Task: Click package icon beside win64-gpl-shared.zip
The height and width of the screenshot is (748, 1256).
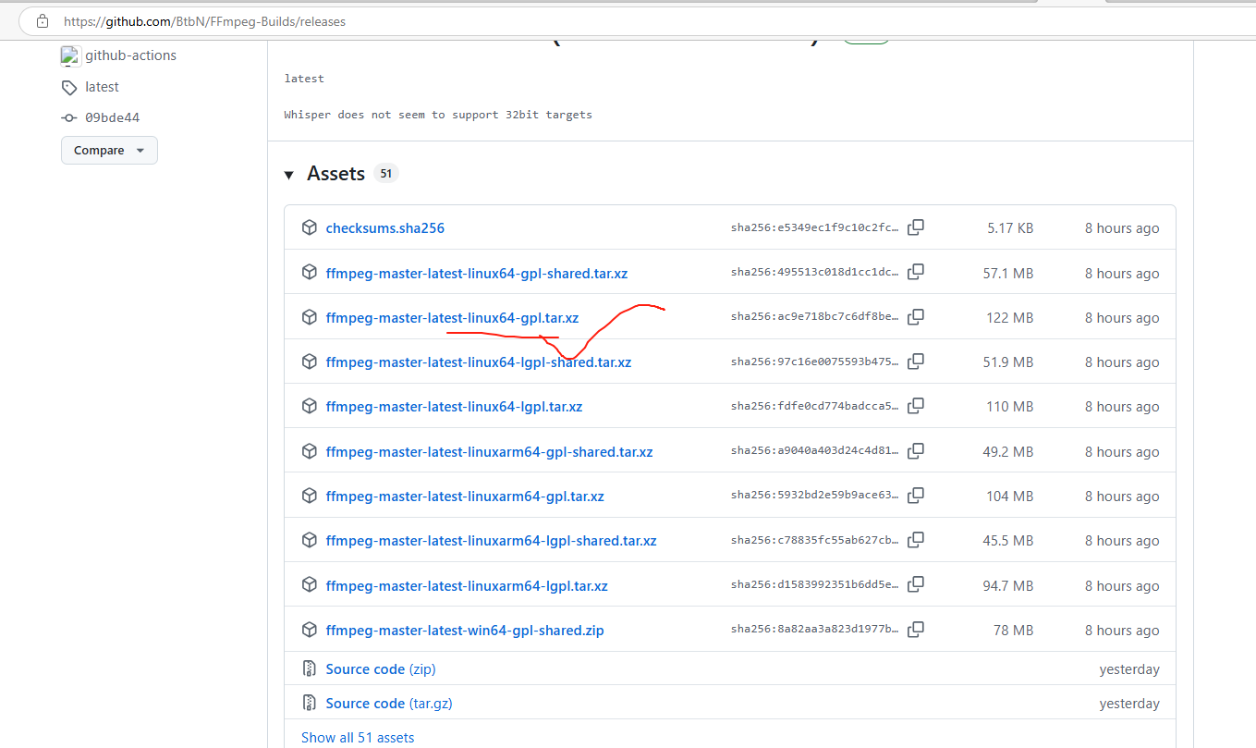Action: click(310, 630)
